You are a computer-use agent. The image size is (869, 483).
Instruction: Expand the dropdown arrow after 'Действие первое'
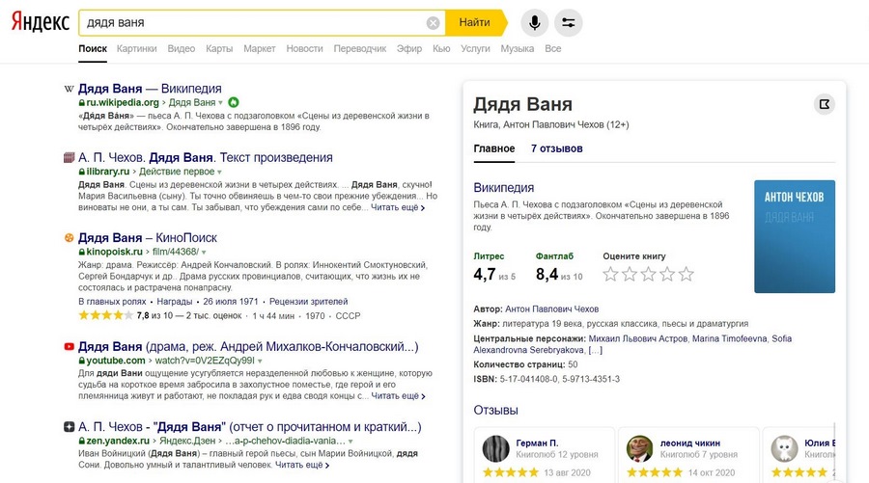[x=219, y=172]
